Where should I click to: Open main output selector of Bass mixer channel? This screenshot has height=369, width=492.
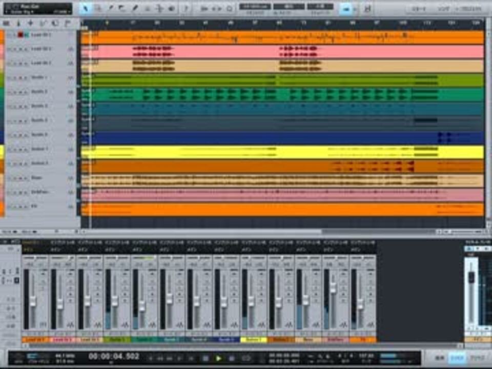pos(308,250)
